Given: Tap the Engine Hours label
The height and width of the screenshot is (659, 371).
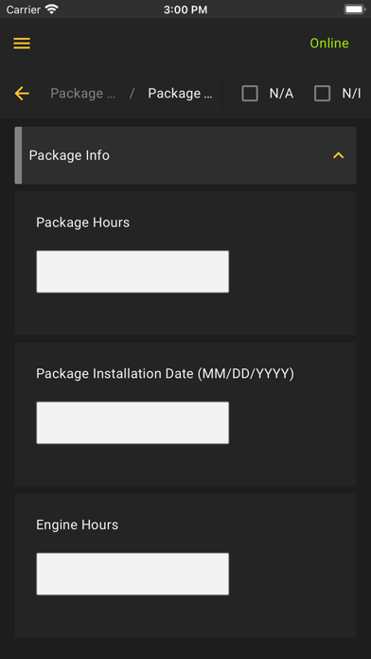Looking at the screenshot, I should (78, 525).
